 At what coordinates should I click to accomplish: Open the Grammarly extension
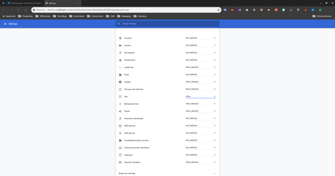click(x=320, y=10)
